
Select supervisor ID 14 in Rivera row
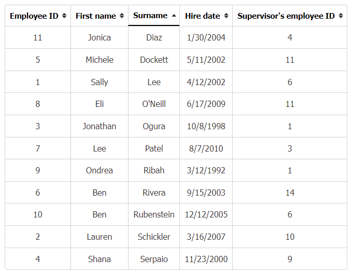click(290, 193)
